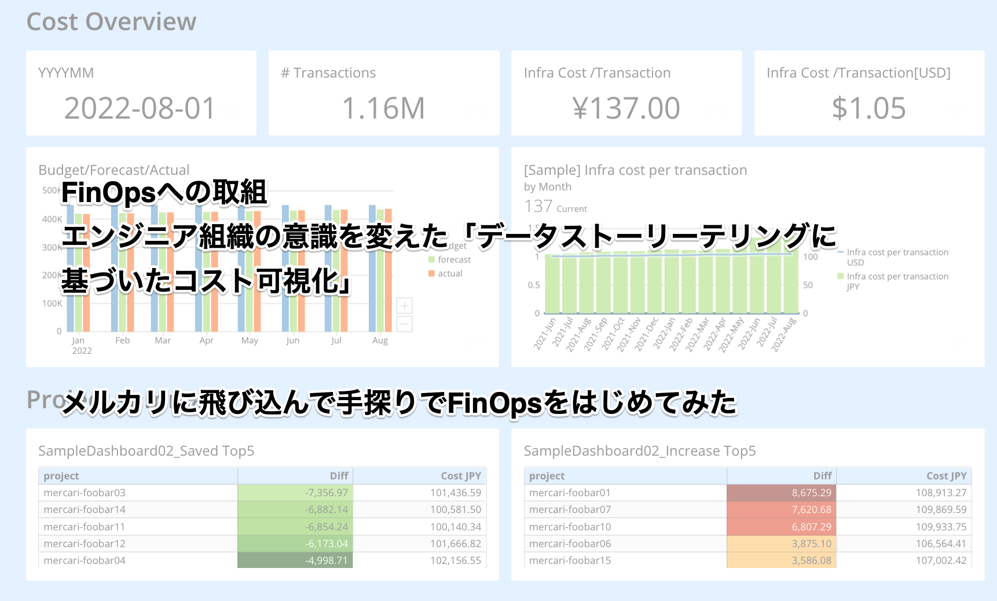Image resolution: width=997 pixels, height=601 pixels.
Task: Click the SampleDashboard02_Saved Top5 title
Action: pyautogui.click(x=146, y=451)
